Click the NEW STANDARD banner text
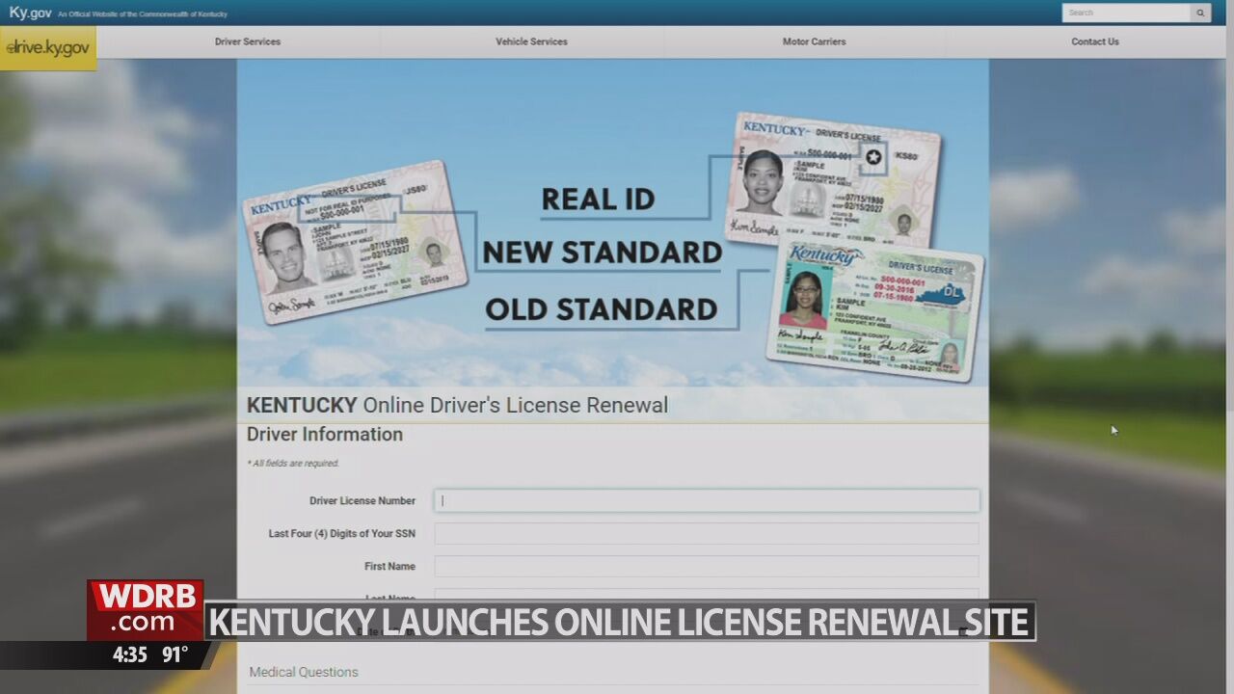This screenshot has height=694, width=1234. (x=603, y=253)
